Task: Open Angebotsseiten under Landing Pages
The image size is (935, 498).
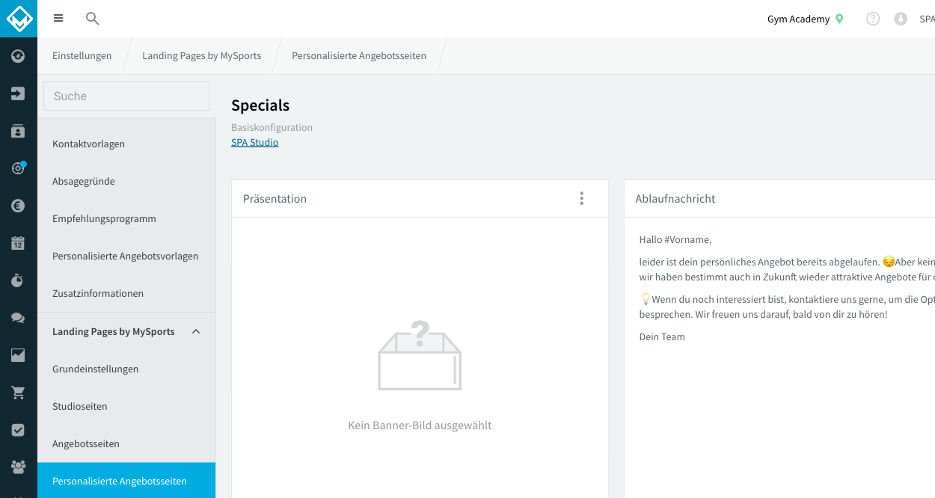Action: [126, 443]
